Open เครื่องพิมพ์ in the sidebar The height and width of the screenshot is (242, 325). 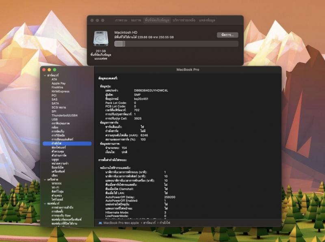pyautogui.click(x=58, y=171)
